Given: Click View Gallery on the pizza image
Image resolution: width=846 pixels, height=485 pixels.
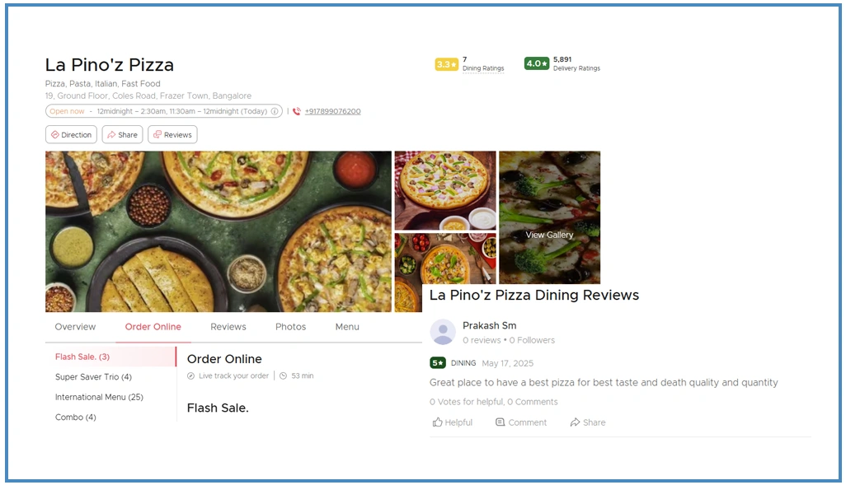Looking at the screenshot, I should 549,235.
